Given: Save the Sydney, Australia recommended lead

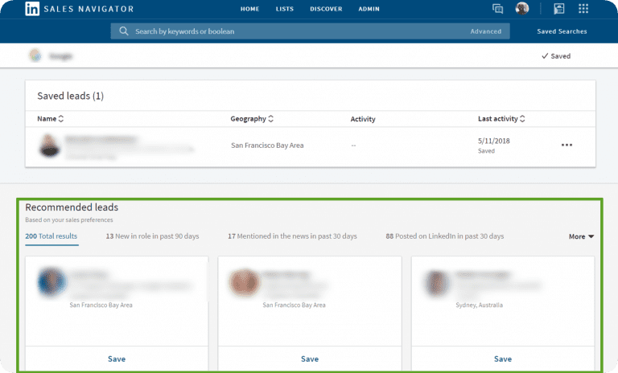Looking at the screenshot, I should [x=503, y=359].
